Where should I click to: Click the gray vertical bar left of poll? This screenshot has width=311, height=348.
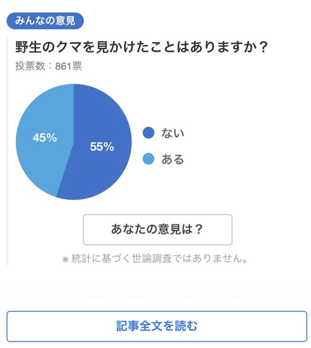tap(7, 151)
